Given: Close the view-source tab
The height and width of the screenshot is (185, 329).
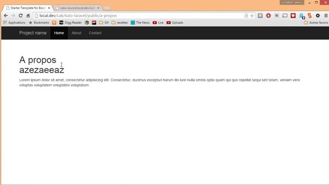Looking at the screenshot, I should pyautogui.click(x=98, y=8).
